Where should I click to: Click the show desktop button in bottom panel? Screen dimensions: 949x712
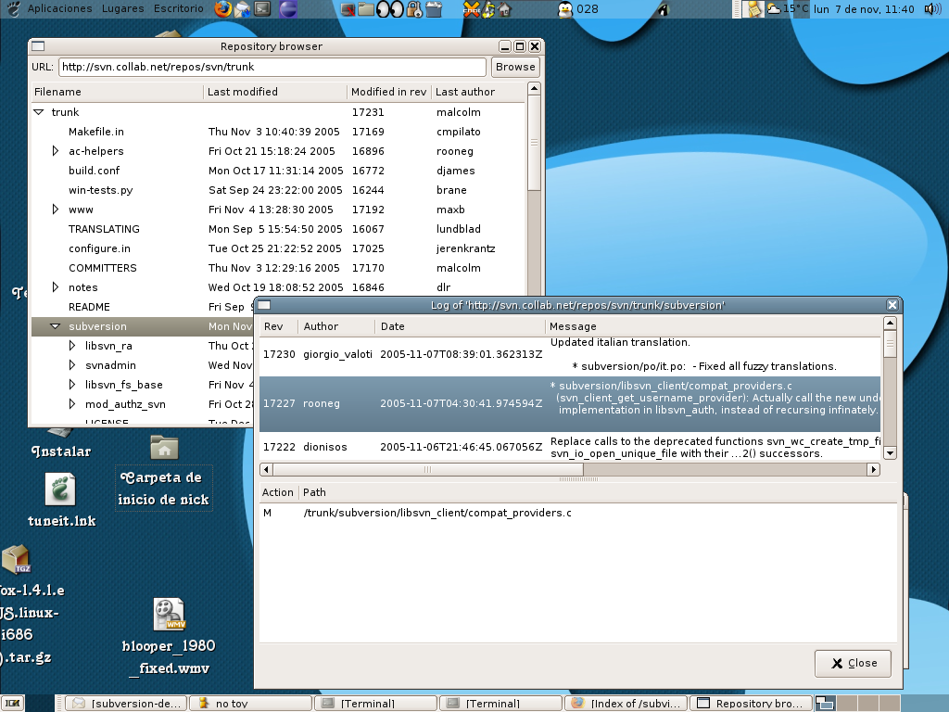(x=13, y=703)
